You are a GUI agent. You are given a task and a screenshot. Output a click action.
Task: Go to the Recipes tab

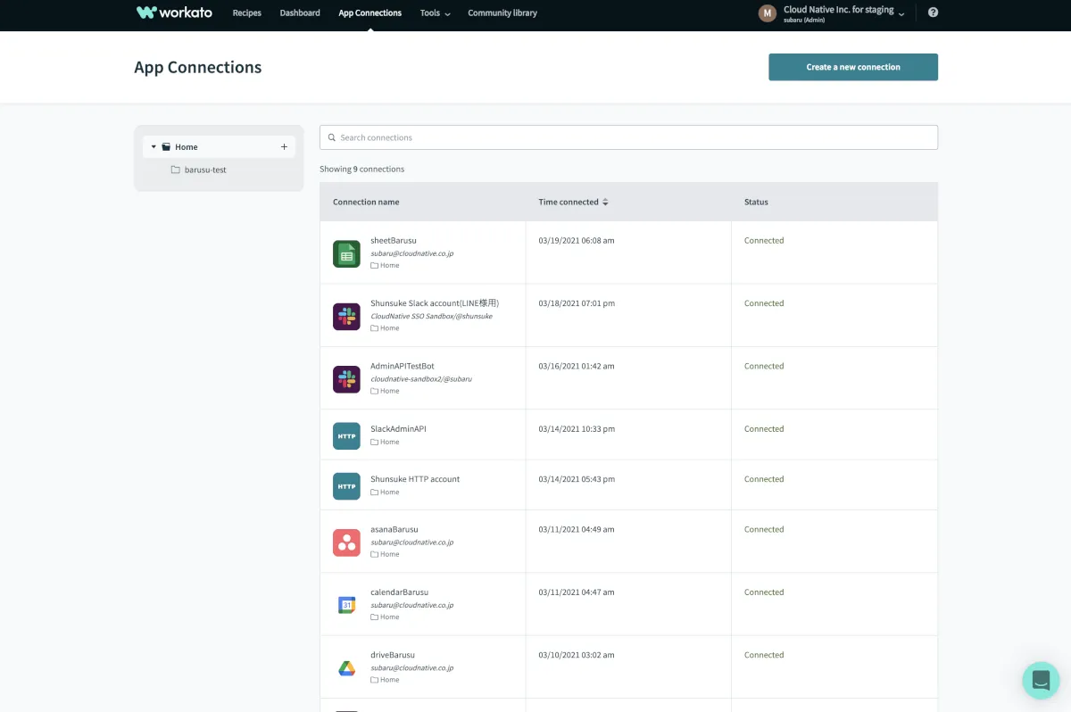[246, 13]
